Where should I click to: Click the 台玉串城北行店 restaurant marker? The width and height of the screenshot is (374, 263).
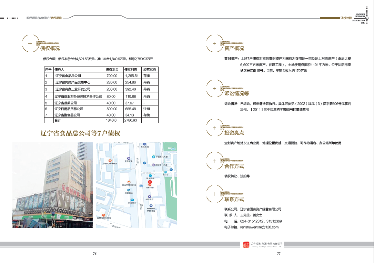pyautogui.click(x=129, y=182)
